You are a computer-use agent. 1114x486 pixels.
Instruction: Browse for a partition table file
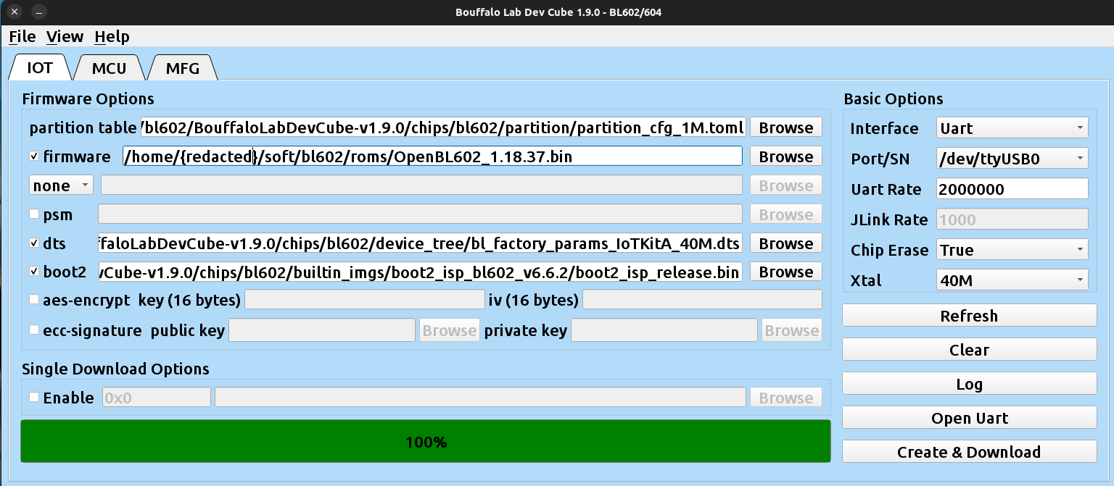(786, 127)
